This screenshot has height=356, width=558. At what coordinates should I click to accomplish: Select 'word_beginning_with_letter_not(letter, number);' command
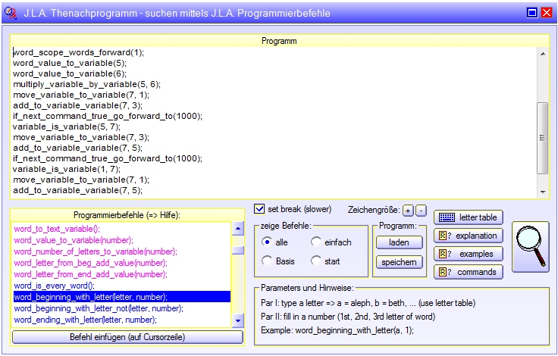point(122,308)
